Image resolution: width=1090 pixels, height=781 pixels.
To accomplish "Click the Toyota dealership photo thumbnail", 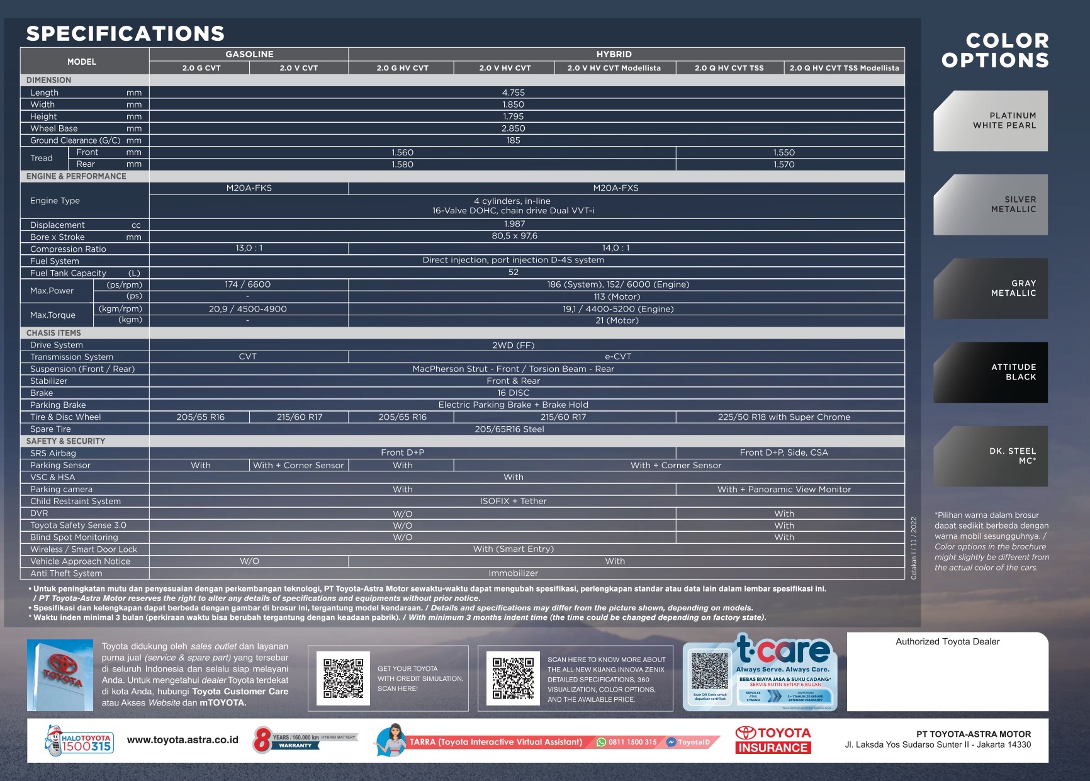I will (x=60, y=675).
